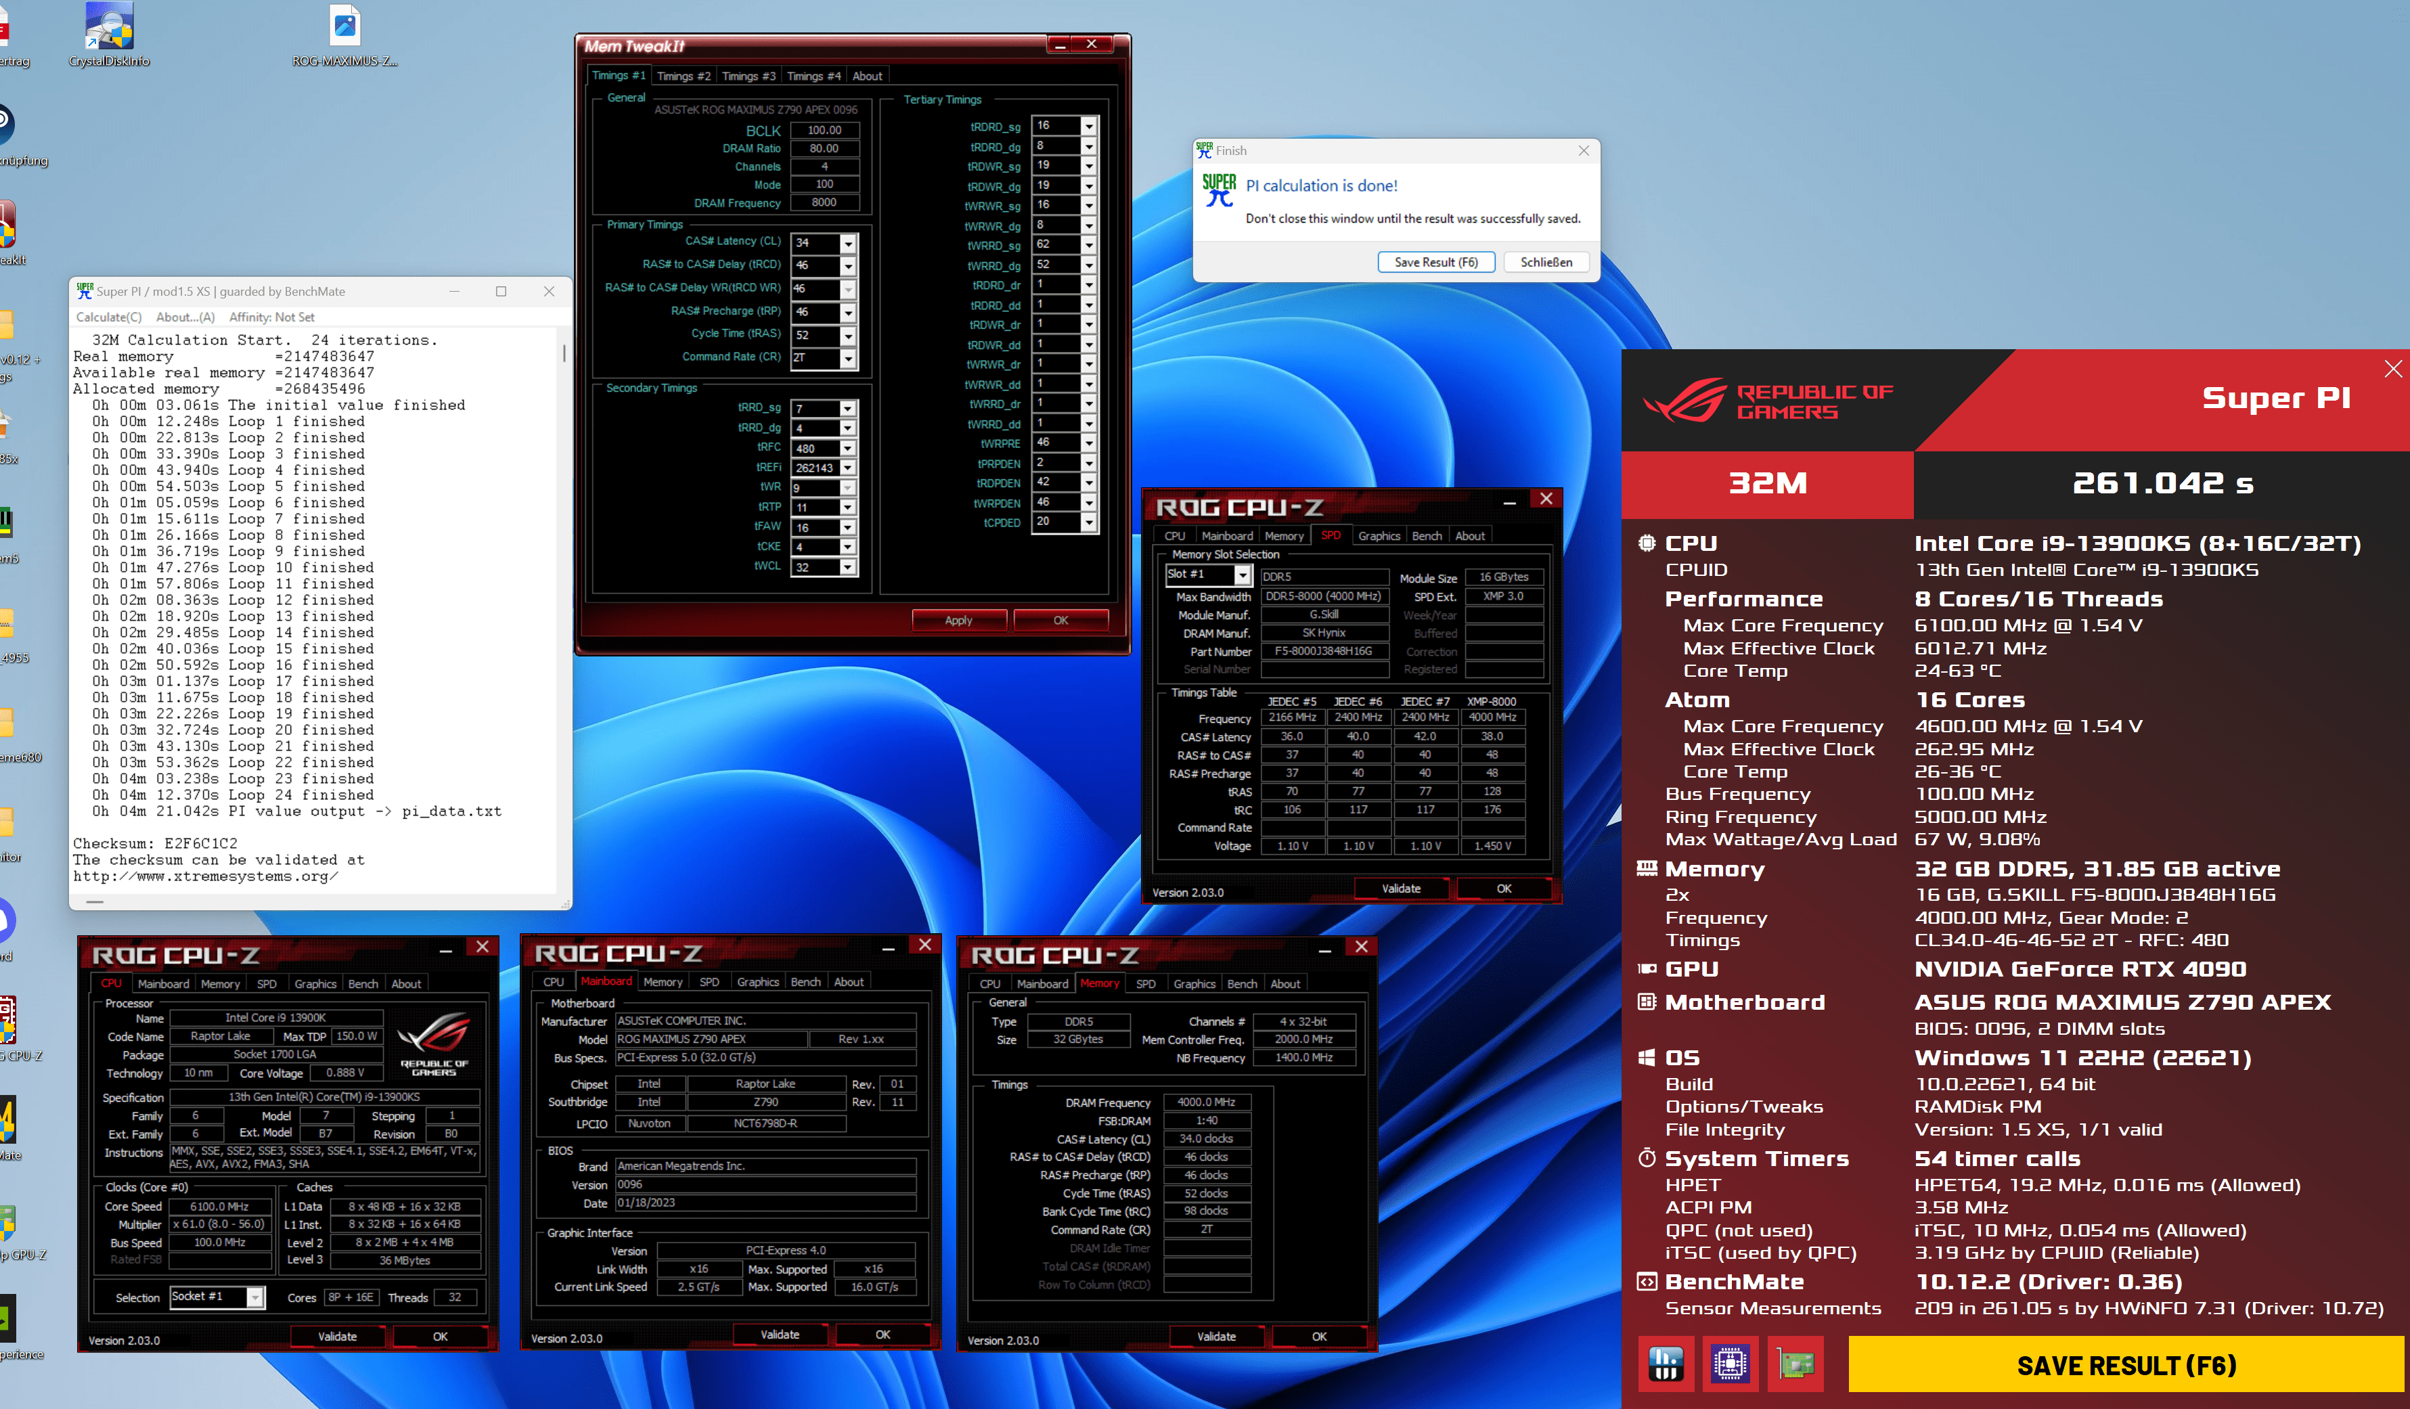Screen dimensions: 2410x1409
Task: Click the Super PI logo in Finish dialog
Action: [x=1220, y=189]
